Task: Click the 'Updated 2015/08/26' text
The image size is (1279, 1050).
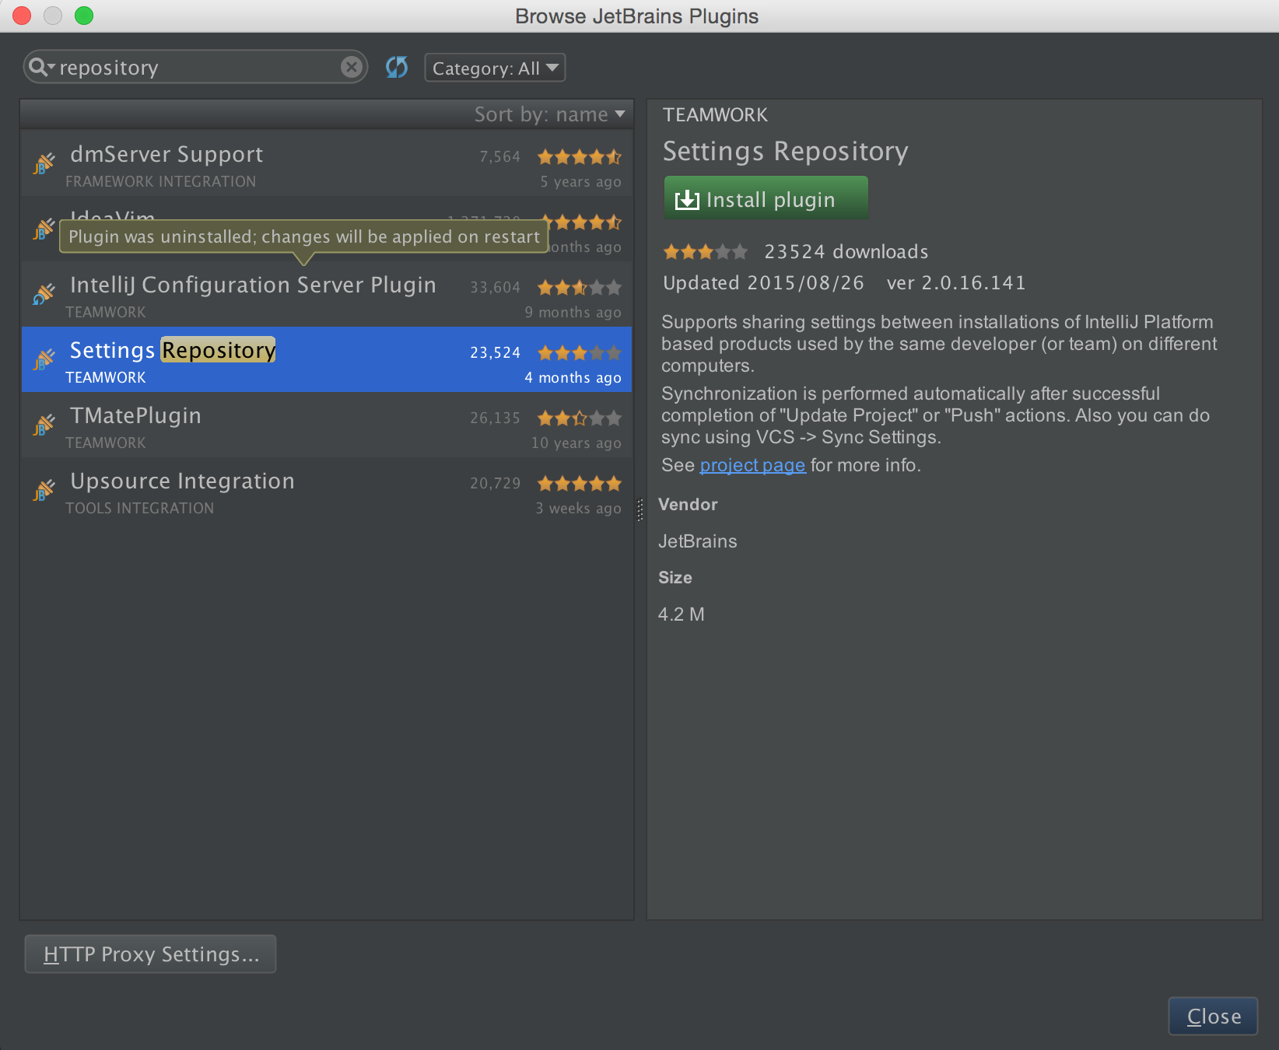Action: 763,283
